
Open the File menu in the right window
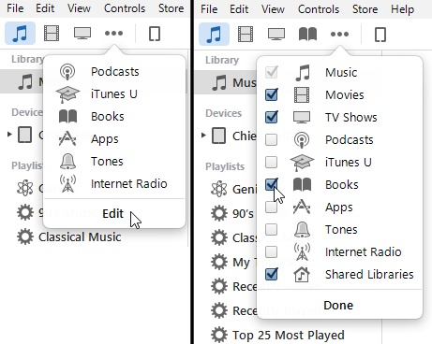click(209, 9)
